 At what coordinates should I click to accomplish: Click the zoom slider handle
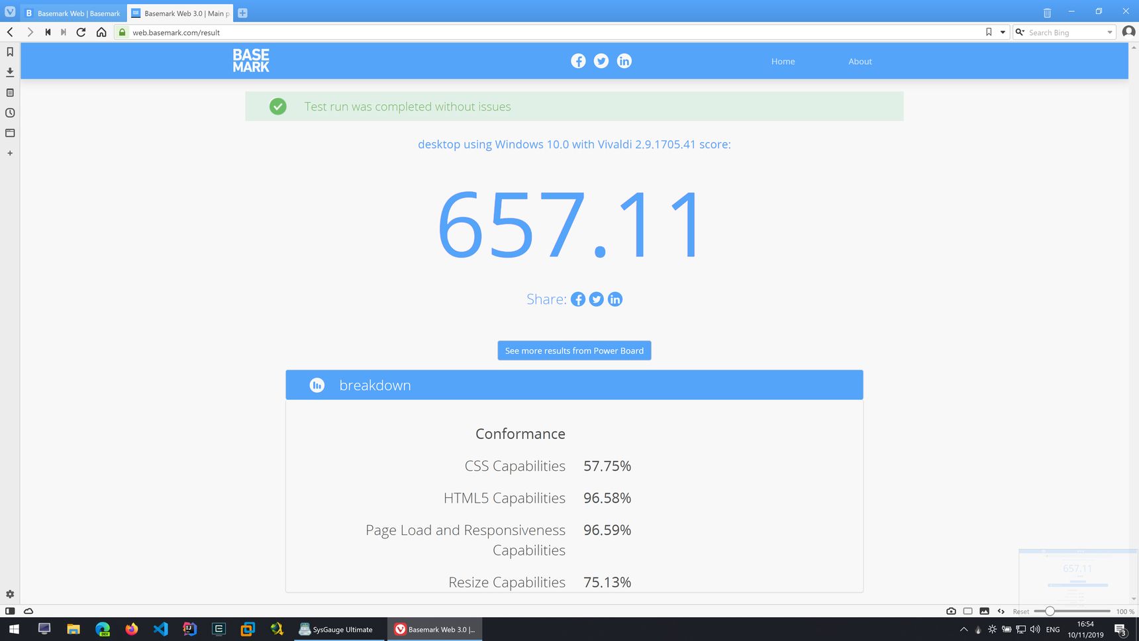(x=1050, y=611)
